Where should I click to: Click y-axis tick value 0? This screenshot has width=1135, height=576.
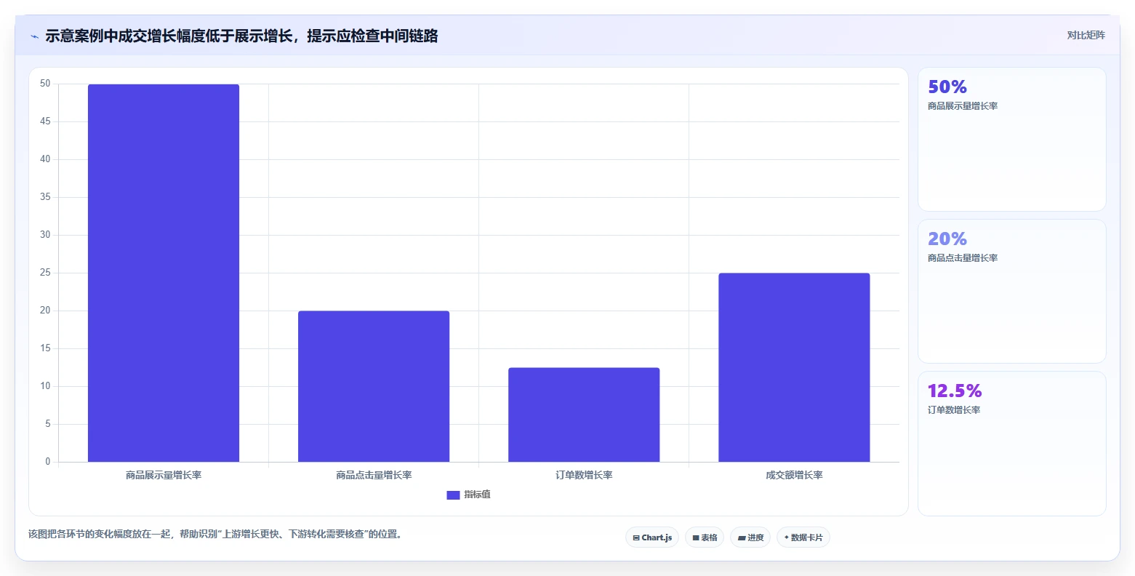(48, 462)
